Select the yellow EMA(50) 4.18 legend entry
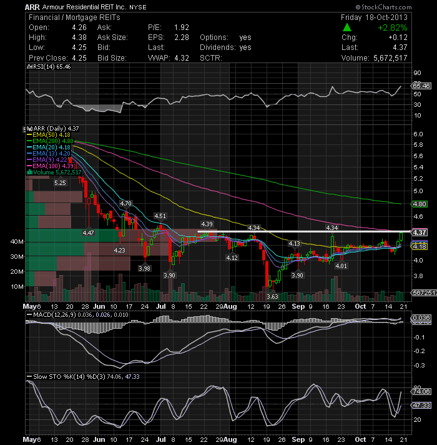Viewport: 437px width, 445px height. tap(49, 135)
